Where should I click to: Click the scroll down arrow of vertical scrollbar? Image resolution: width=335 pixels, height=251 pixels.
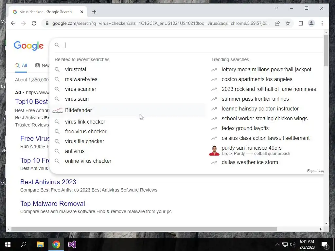pos(326,224)
